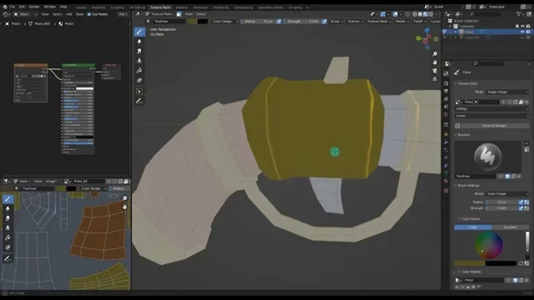Toggle strength pressure in Brush Settings panel
534x300 pixels.
coord(521,208)
